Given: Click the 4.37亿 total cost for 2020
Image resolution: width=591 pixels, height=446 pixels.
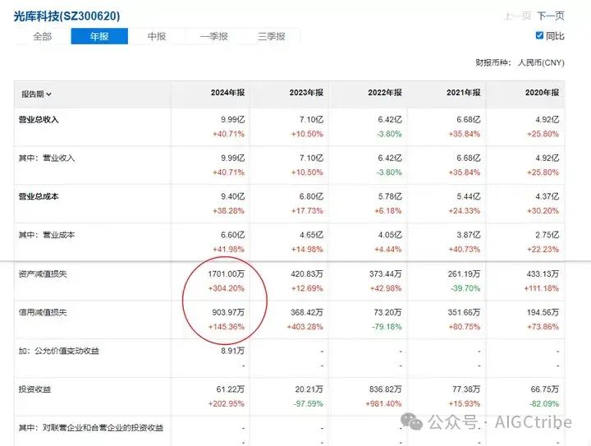Looking at the screenshot, I should coord(547,197).
